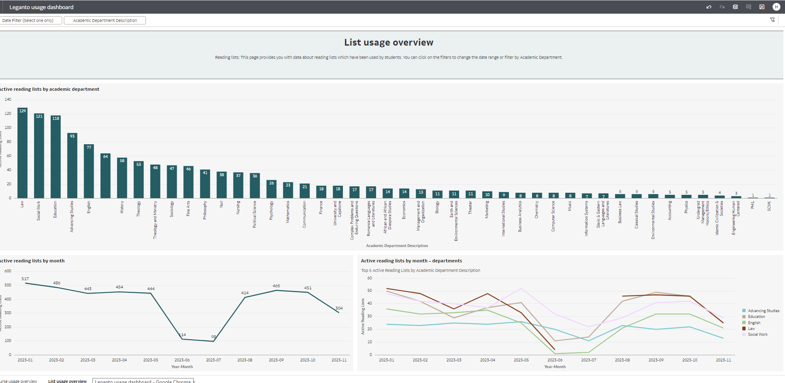Select the List usage overview tab
Screen dimensions: 785x383
67,381
